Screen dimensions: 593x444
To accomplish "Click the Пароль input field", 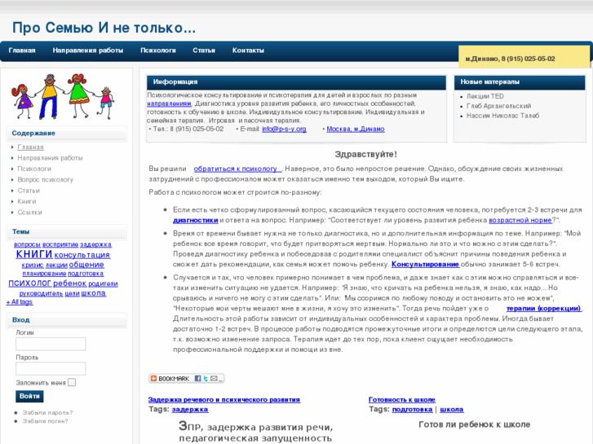I will tap(51, 368).
